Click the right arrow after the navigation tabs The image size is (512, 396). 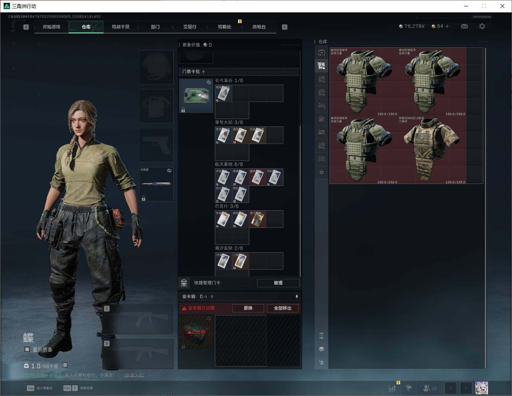coord(285,27)
